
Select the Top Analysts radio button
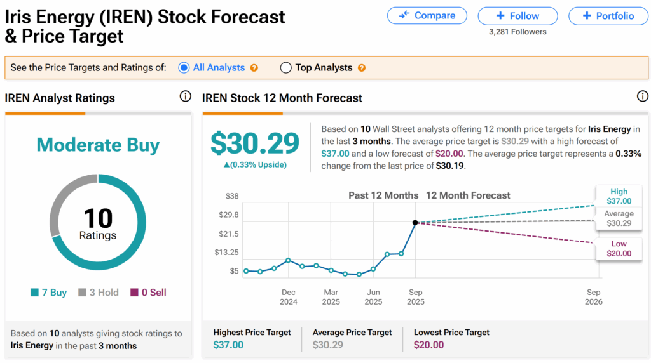pos(286,67)
